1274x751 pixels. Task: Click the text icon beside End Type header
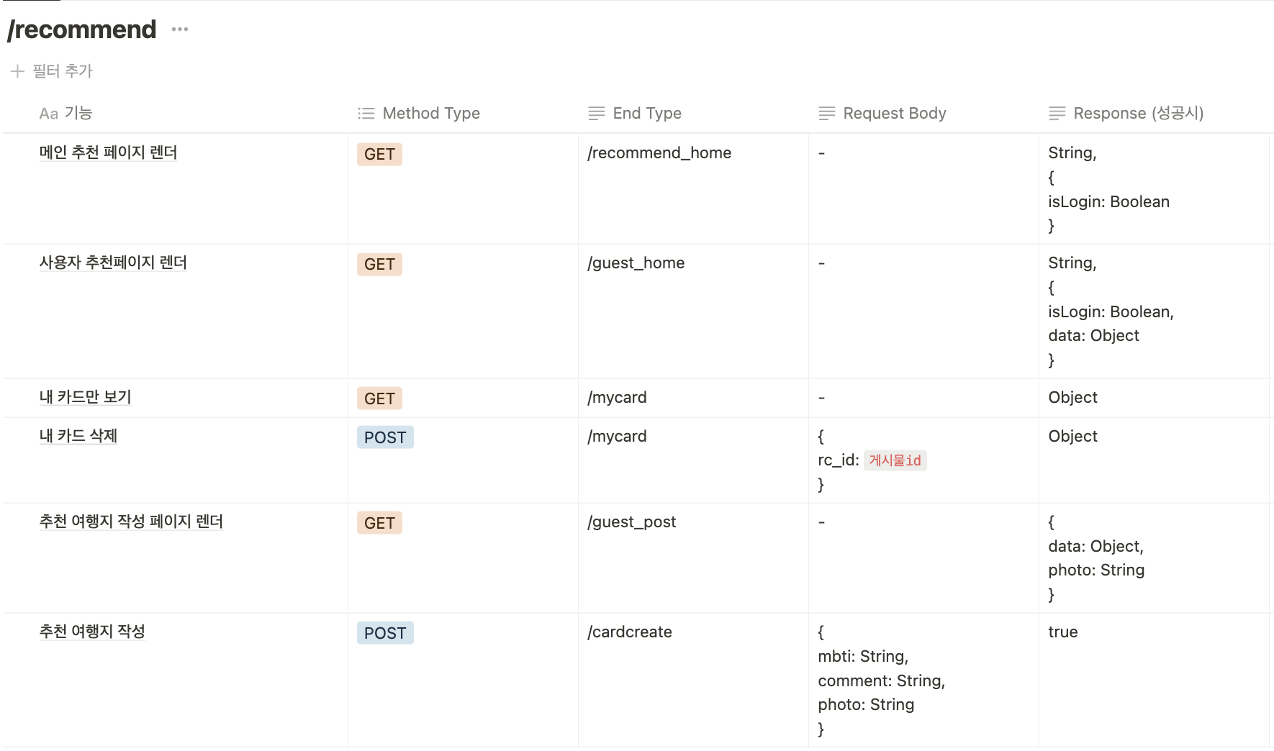(596, 113)
